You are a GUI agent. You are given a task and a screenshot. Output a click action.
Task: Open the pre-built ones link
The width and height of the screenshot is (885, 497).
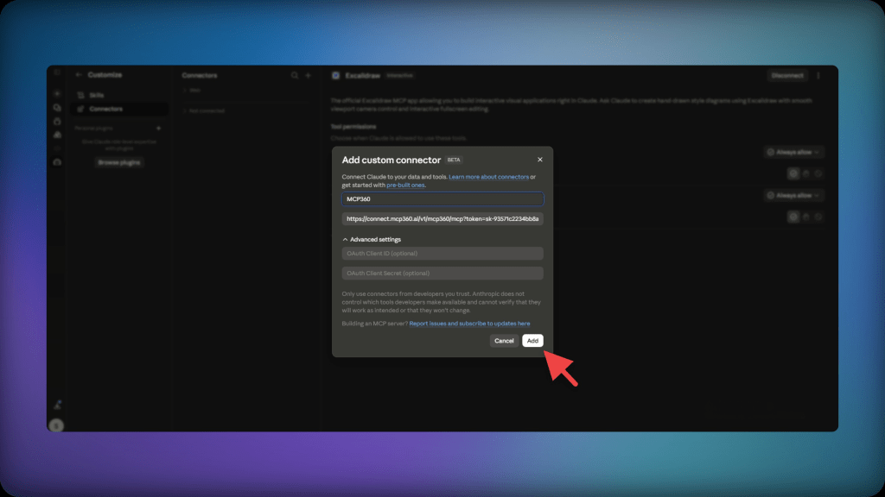coord(405,185)
